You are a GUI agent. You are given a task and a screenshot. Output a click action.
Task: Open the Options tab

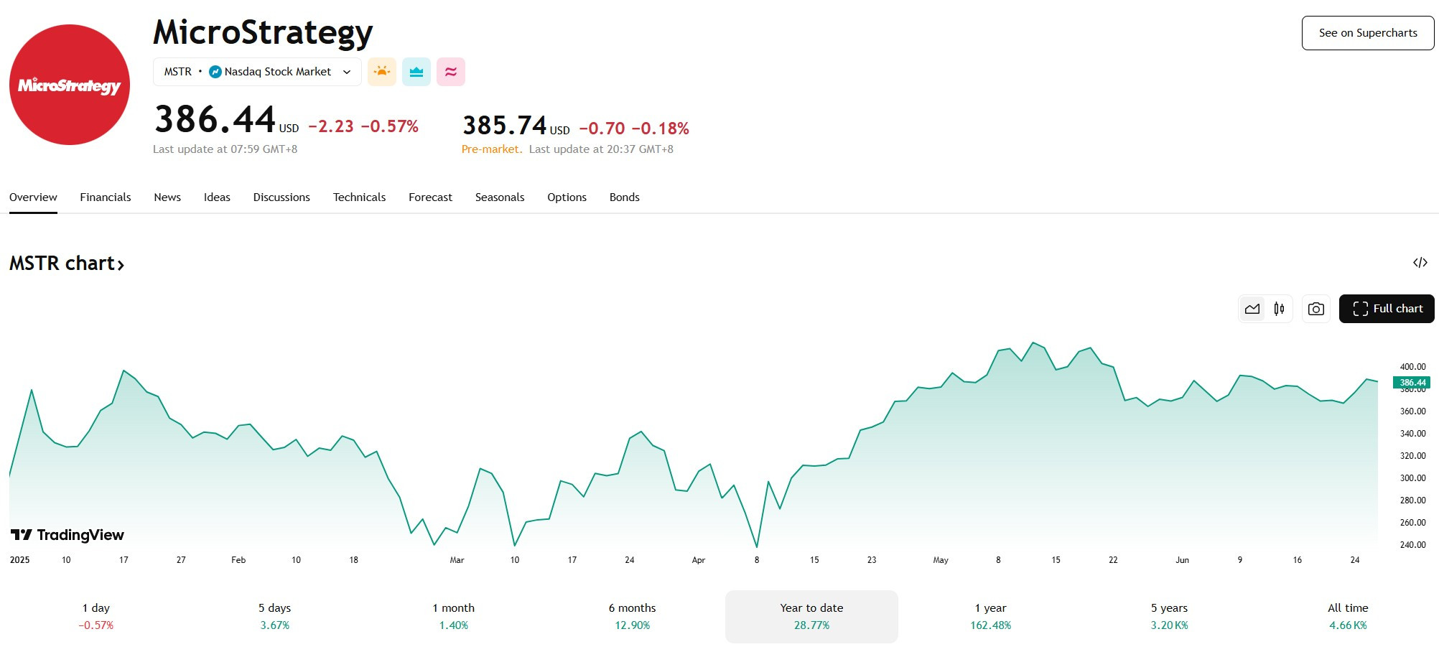tap(567, 197)
